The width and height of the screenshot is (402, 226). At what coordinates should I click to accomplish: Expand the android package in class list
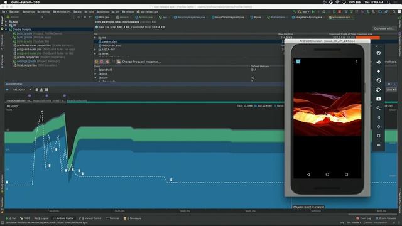[95, 70]
